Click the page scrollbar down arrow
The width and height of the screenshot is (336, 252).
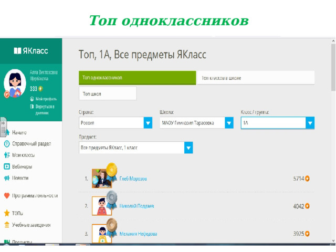[333, 240]
